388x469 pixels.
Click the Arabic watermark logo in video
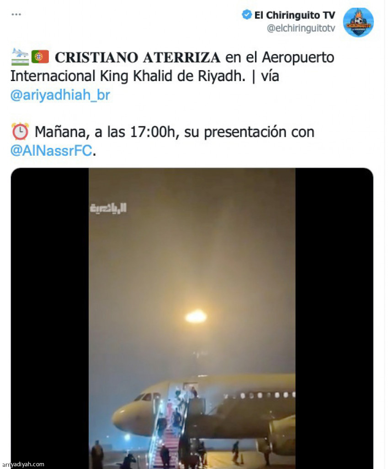pos(108,208)
